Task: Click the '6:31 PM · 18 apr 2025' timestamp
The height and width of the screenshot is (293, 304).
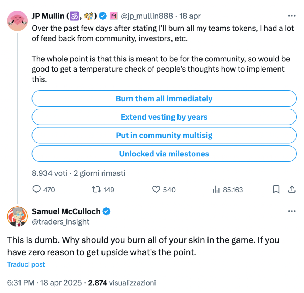Action: 46,283
